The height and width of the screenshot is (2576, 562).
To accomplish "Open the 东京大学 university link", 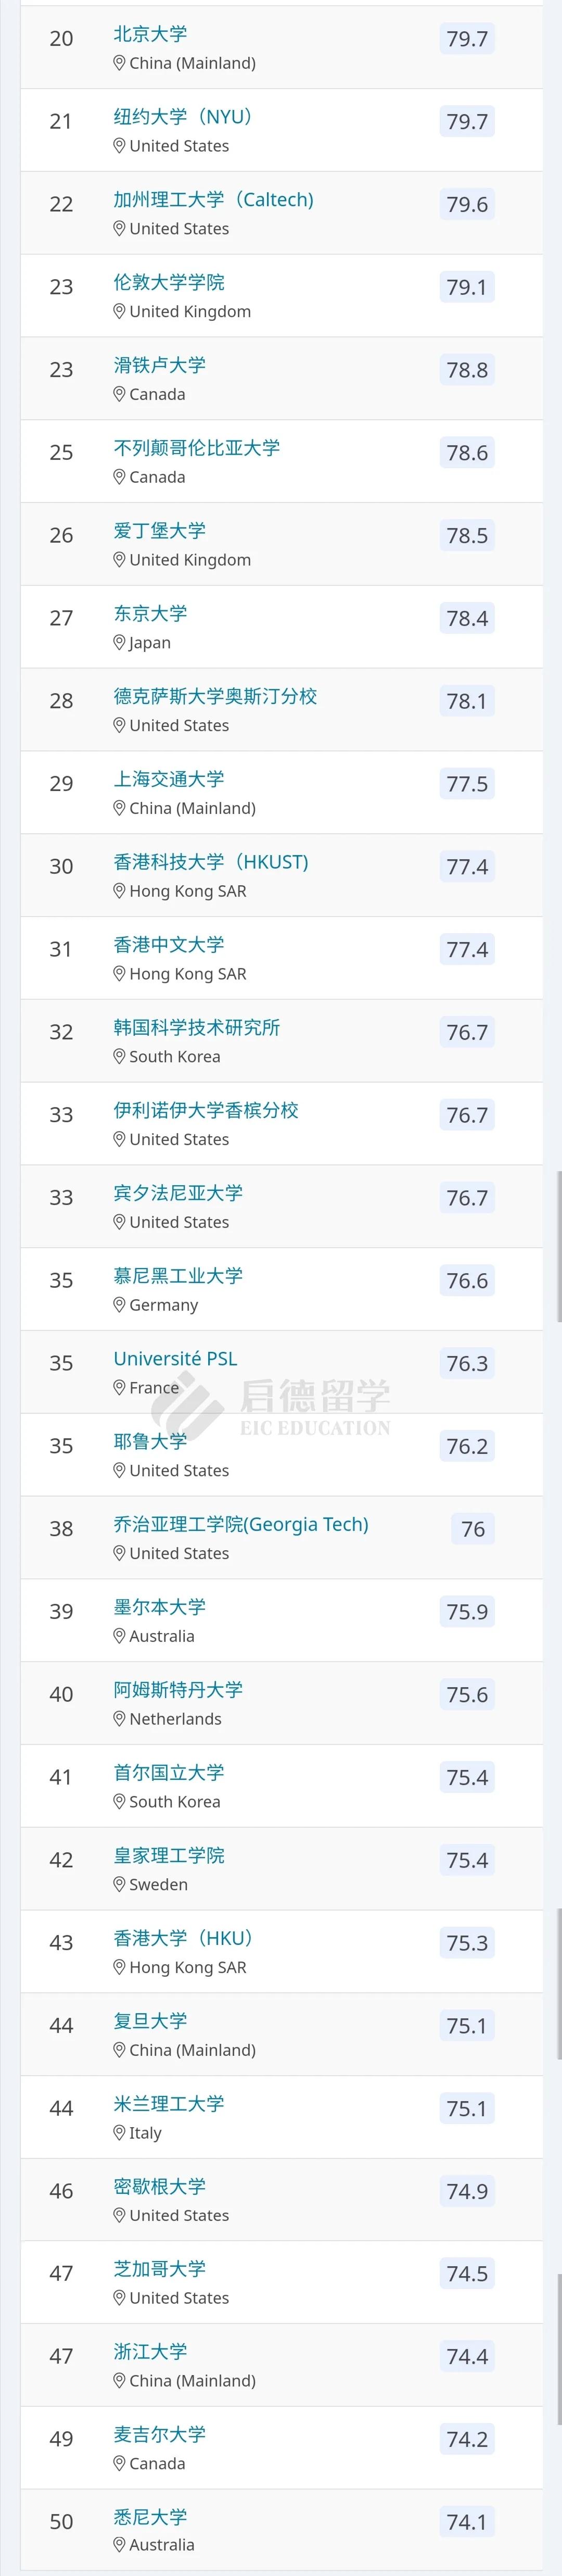I will [150, 614].
